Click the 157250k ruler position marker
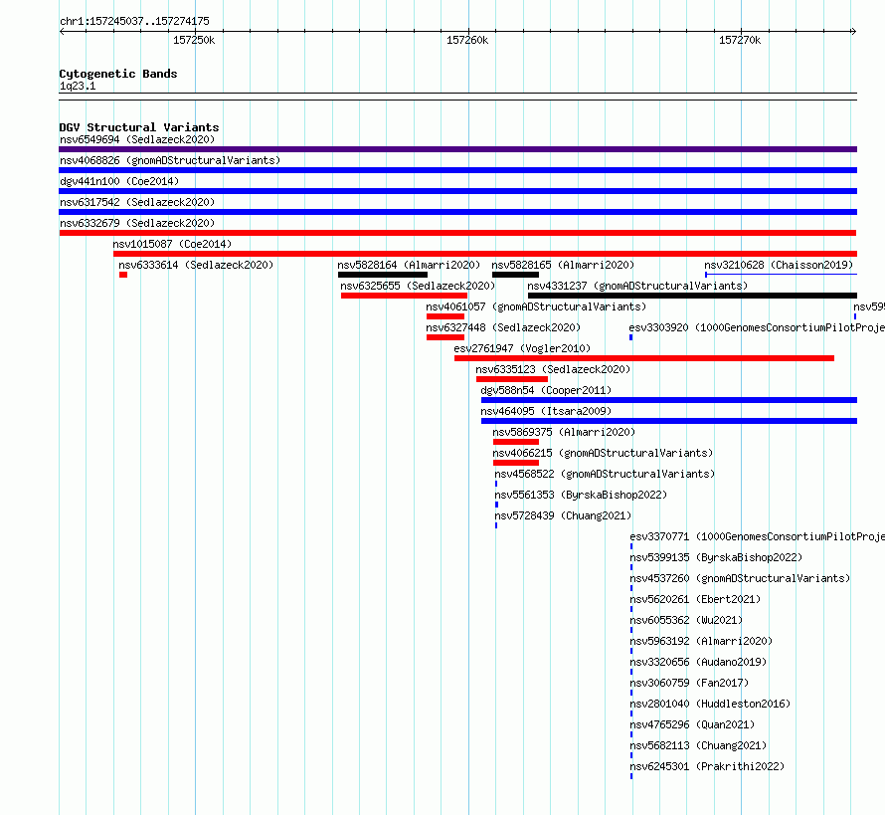885x815 pixels. (194, 40)
